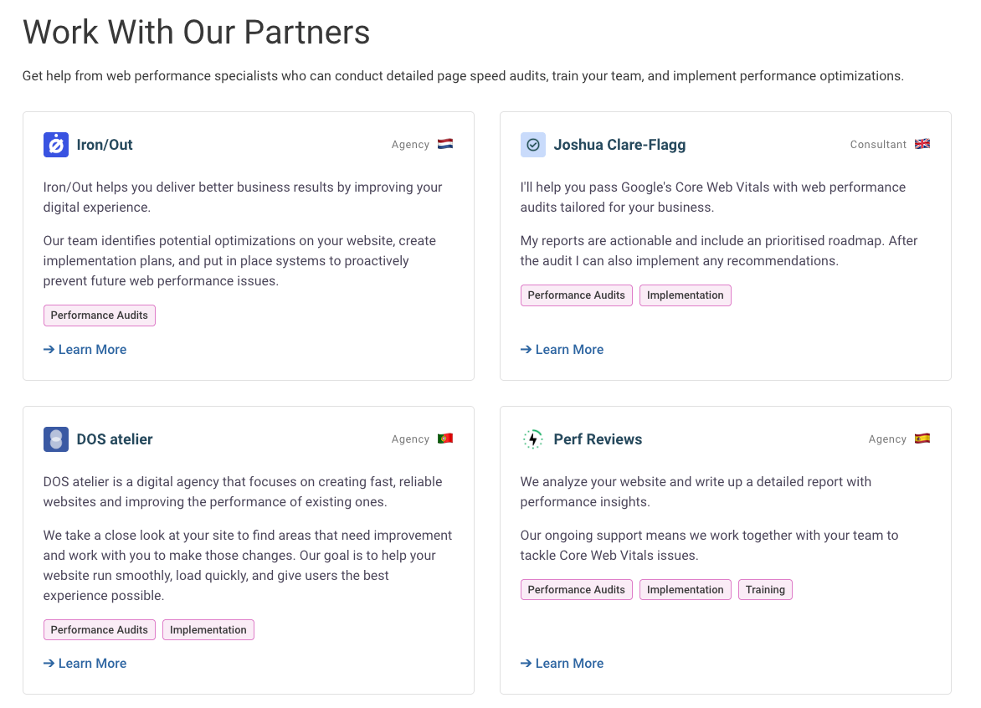Screen dimensions: 981x708
Task: Click the Training tag on Perf Reviews
Action: [x=765, y=590]
